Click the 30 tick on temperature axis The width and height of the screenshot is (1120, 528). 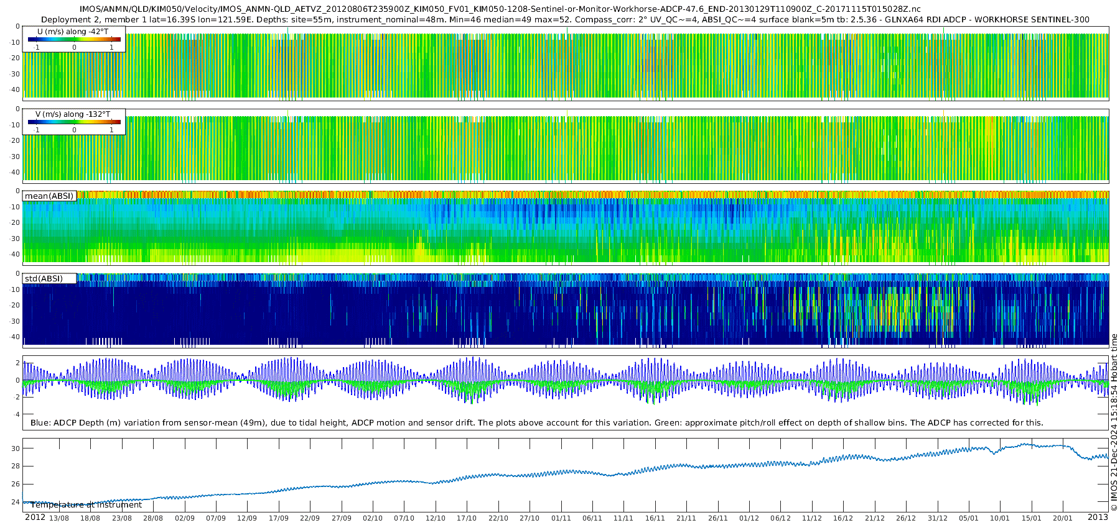tap(16, 448)
